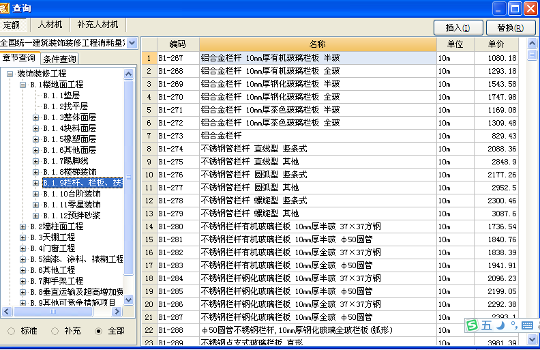Expand the B.1.5橡塑面层 node
The image size is (540, 350).
(36, 139)
